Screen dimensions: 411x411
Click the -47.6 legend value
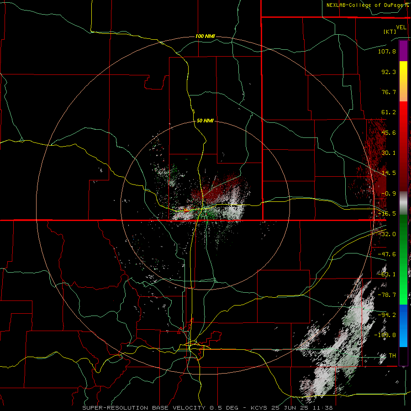coord(387,254)
